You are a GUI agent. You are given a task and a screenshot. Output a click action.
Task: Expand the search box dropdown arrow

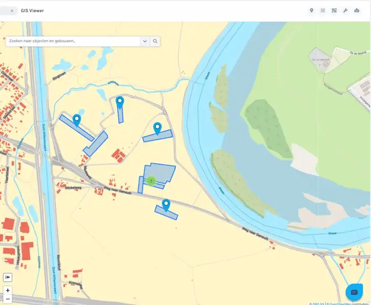pyautogui.click(x=145, y=41)
